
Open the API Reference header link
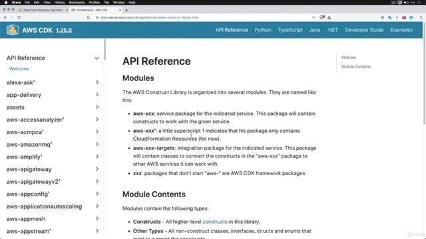pyautogui.click(x=232, y=30)
